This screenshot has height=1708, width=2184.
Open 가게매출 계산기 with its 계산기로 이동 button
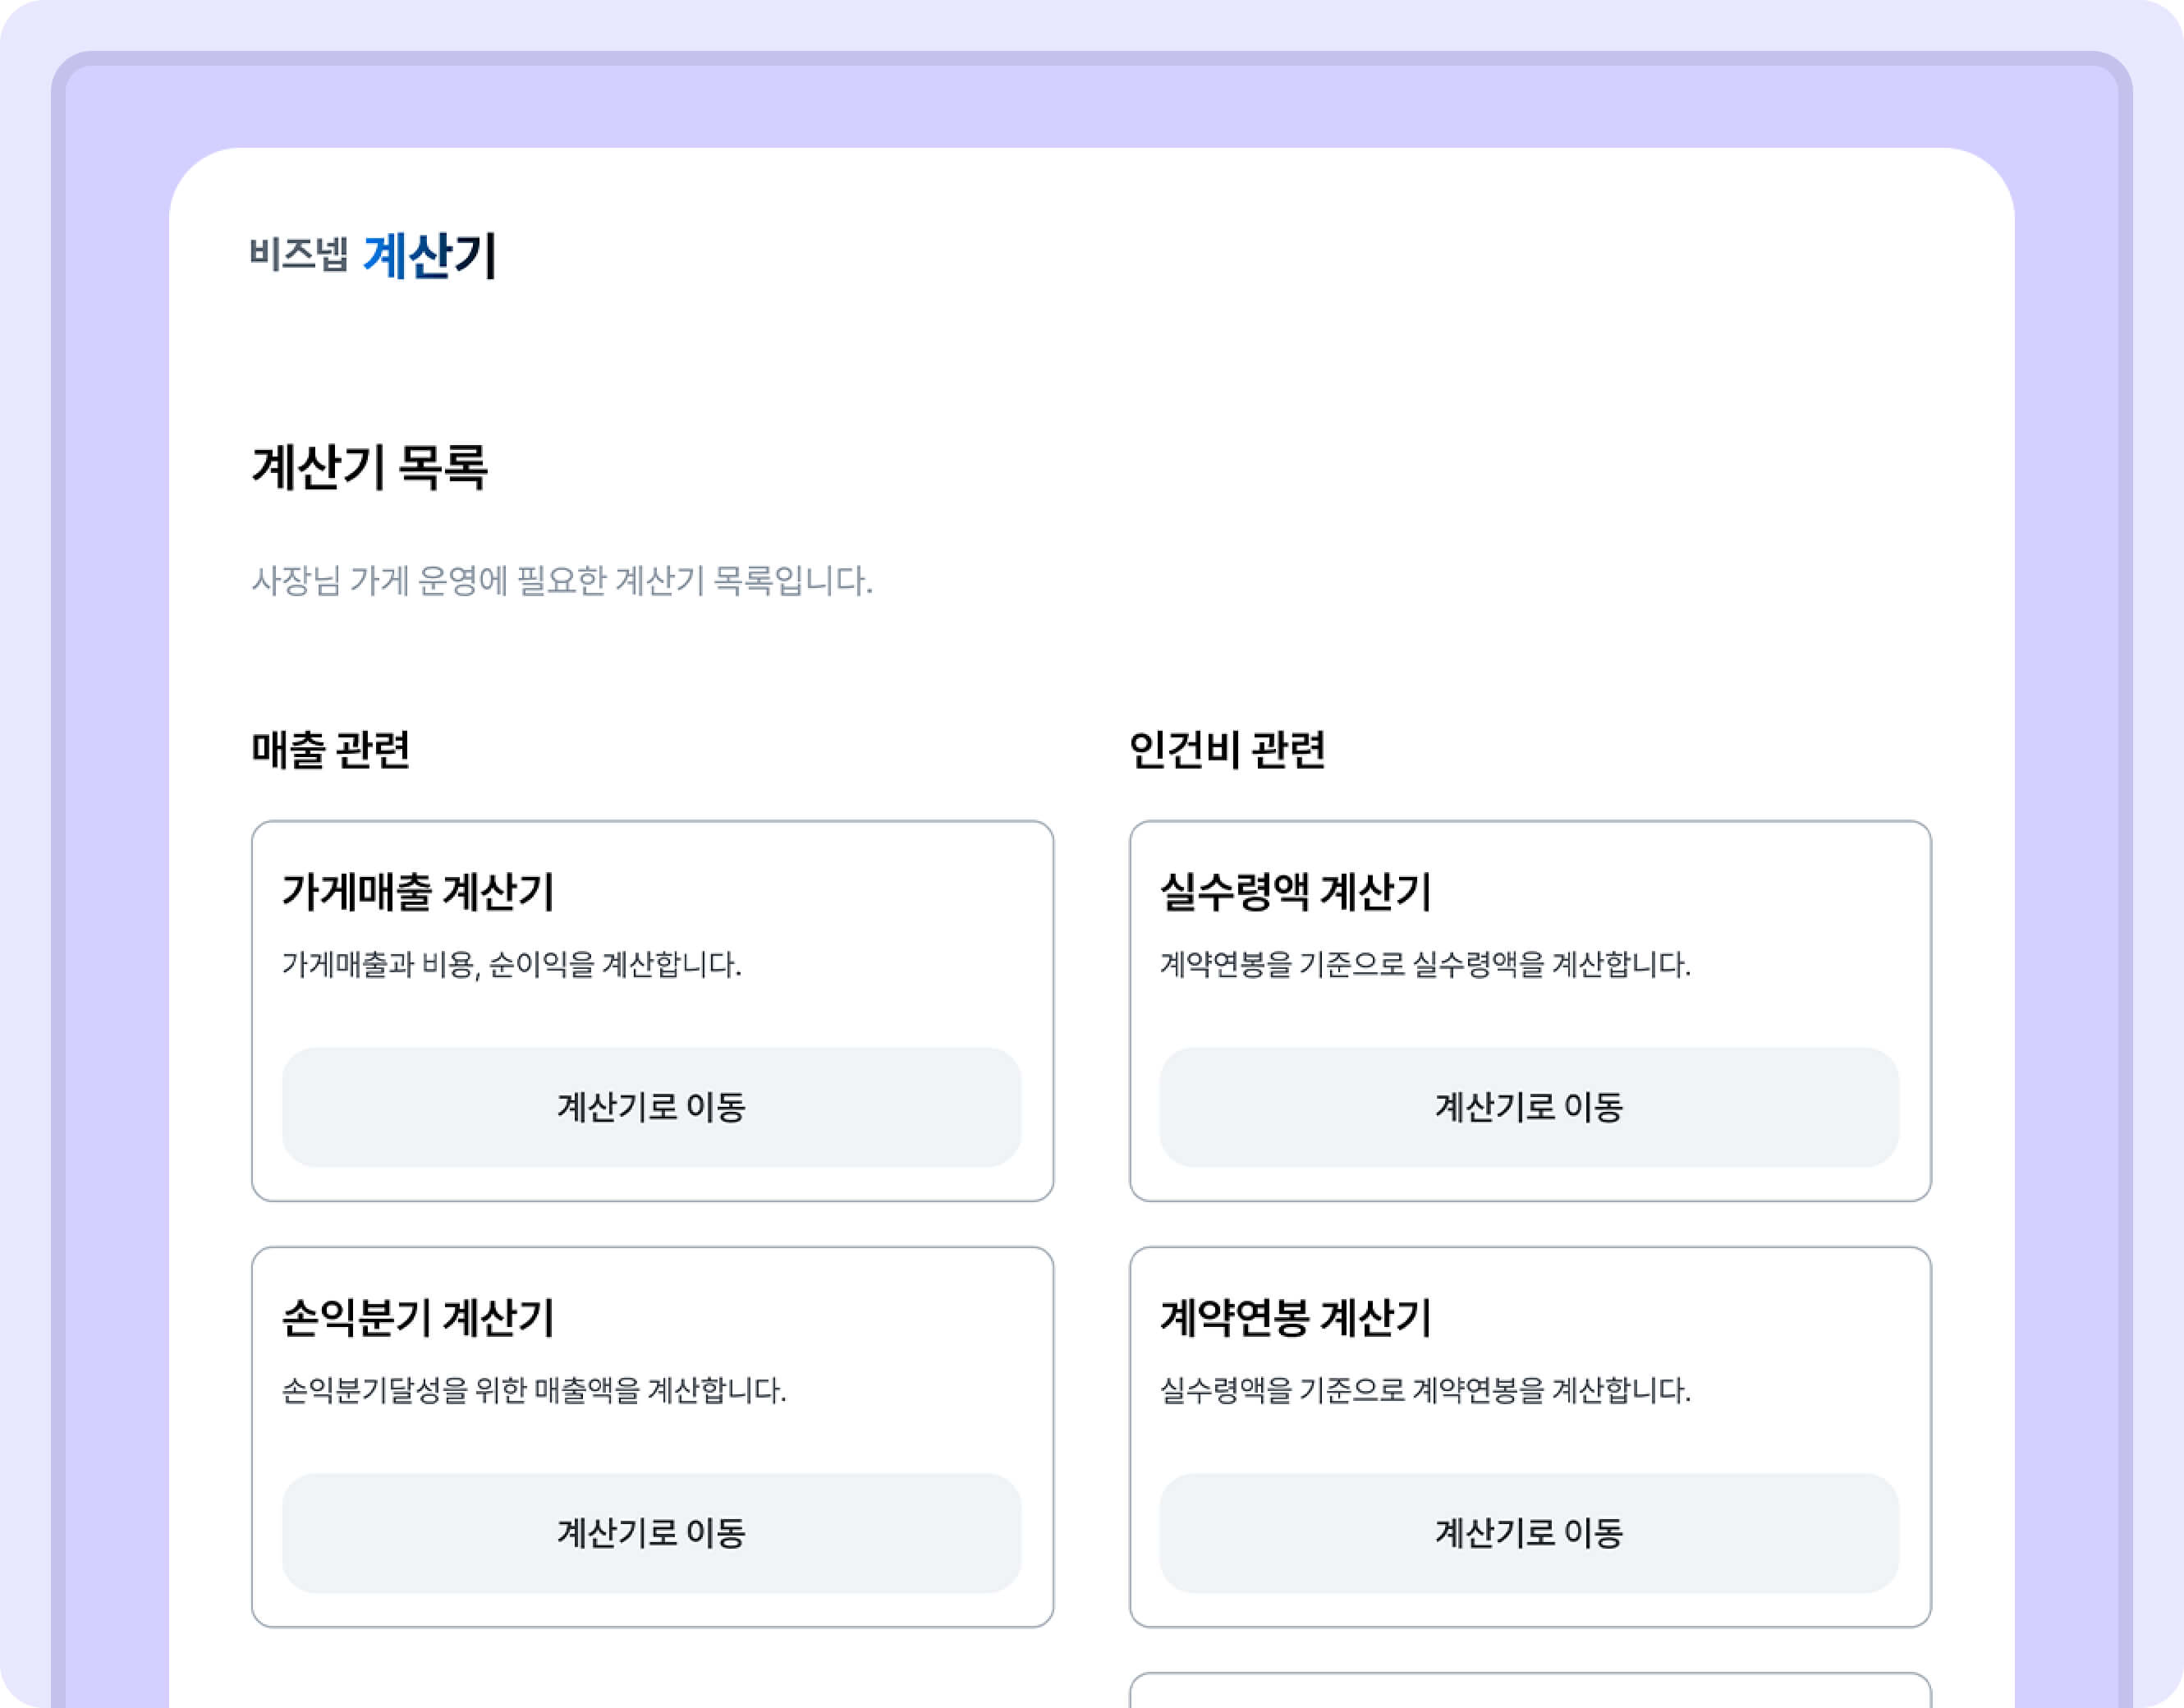(651, 1107)
